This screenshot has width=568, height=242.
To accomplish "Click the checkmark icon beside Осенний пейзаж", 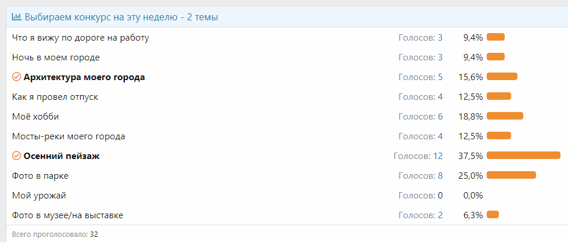I will (16, 156).
